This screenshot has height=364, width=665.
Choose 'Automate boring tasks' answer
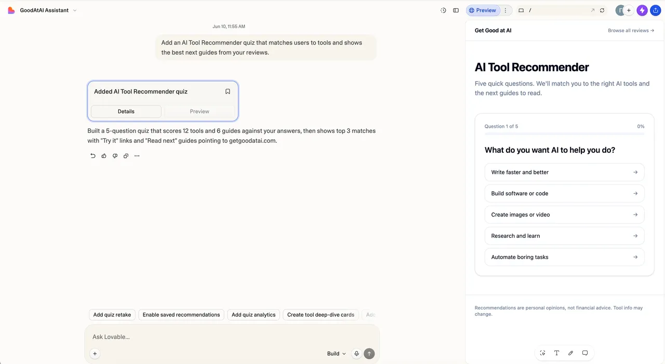(564, 258)
